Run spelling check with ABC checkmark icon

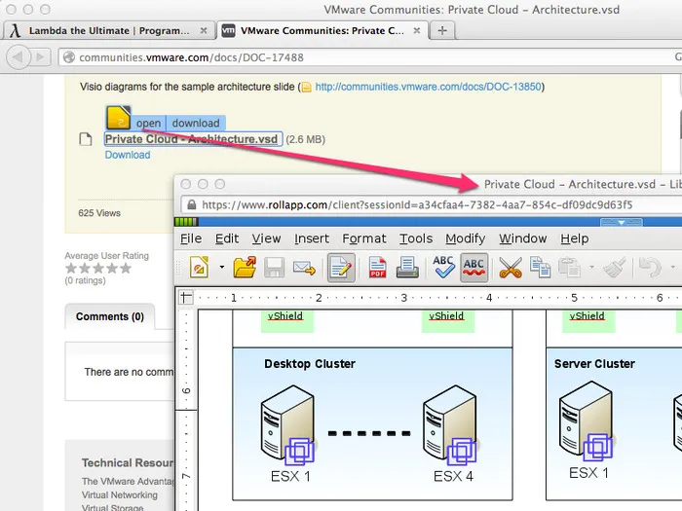(x=443, y=267)
